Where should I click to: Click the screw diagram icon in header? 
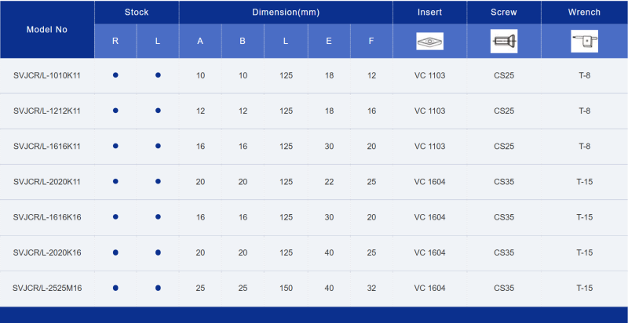504,42
